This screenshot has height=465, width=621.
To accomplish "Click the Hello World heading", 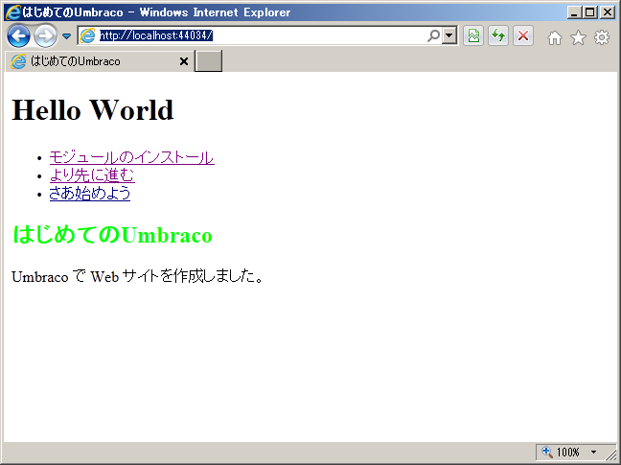I will pos(93,109).
